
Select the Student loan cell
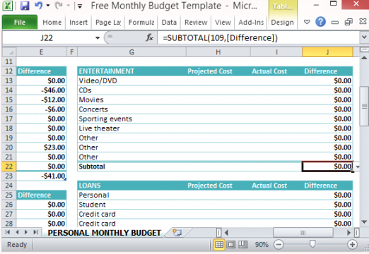131,205
